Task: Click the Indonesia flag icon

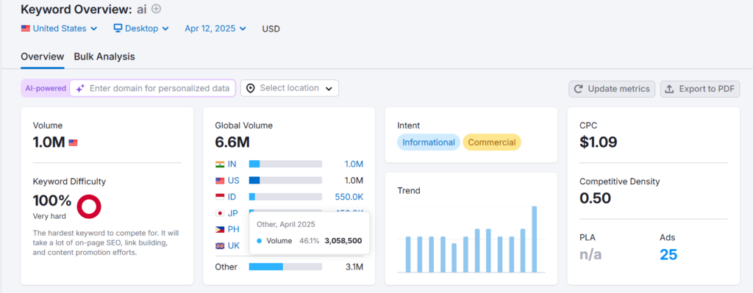Action: [x=220, y=197]
